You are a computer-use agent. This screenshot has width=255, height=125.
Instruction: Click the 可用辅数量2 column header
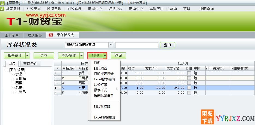tap(242, 68)
